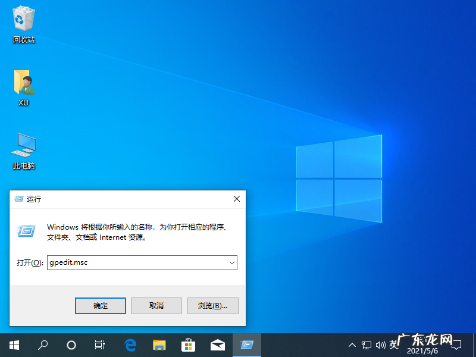Launch Microsoft Edge from the taskbar

click(x=130, y=345)
